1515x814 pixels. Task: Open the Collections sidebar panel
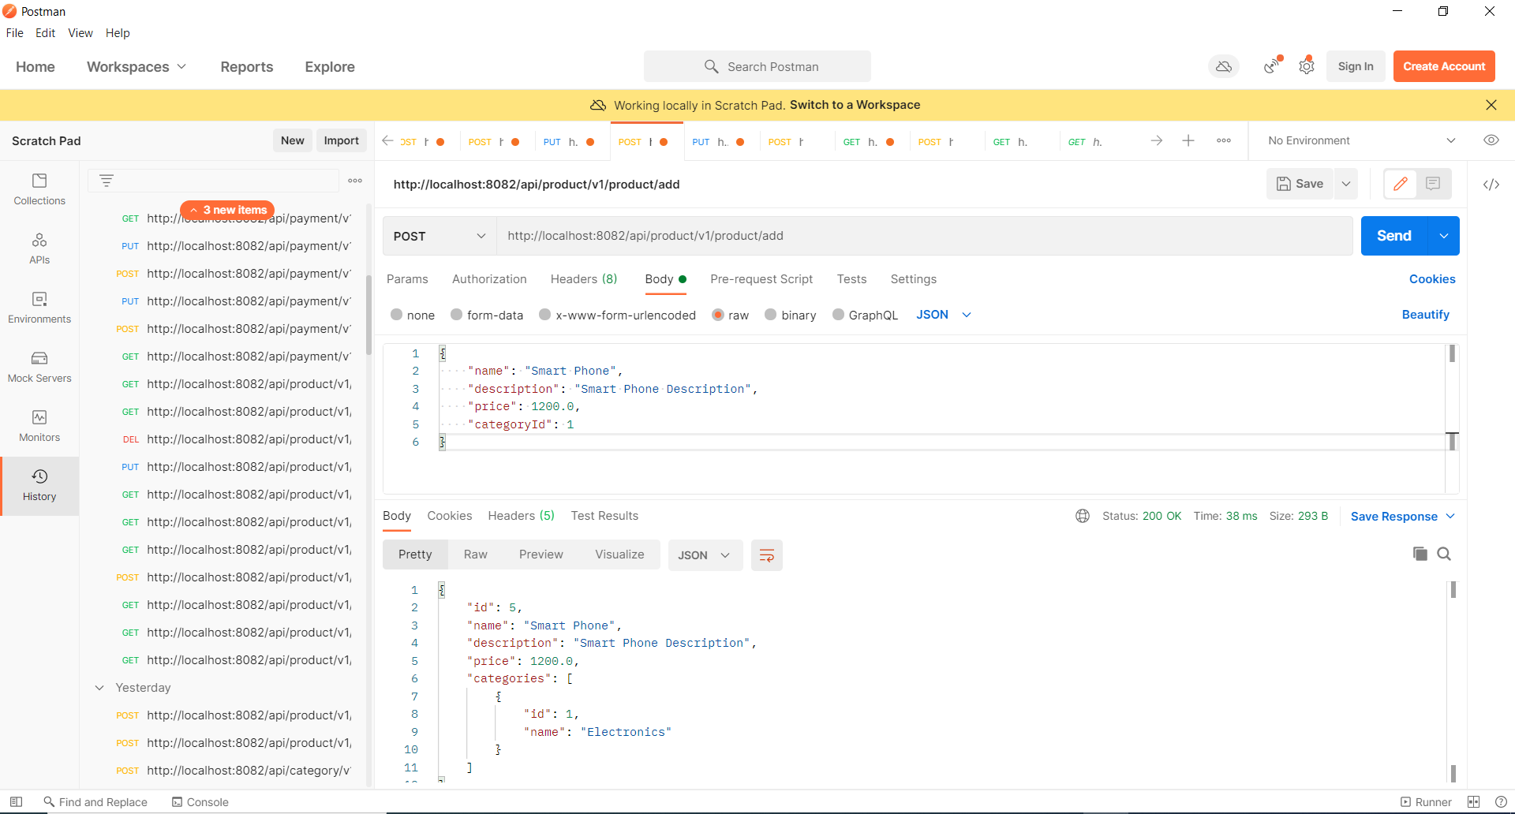39,189
